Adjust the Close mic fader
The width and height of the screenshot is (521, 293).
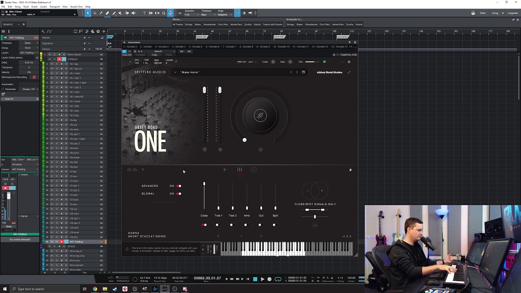(204, 184)
